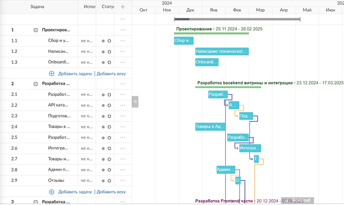Toggle status circle for task 1.2
The height and width of the screenshot is (205, 344).
tap(109, 52)
